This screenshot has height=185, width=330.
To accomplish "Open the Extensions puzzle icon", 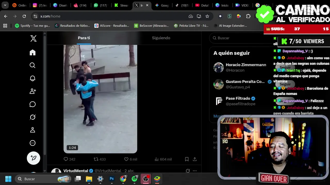I will pos(248,16).
